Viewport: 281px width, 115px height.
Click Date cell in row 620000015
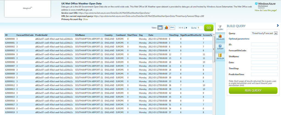(x=158, y=97)
